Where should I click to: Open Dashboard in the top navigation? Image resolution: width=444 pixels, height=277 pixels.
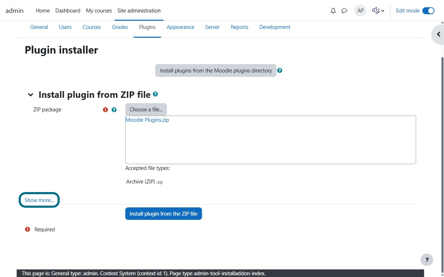click(68, 11)
